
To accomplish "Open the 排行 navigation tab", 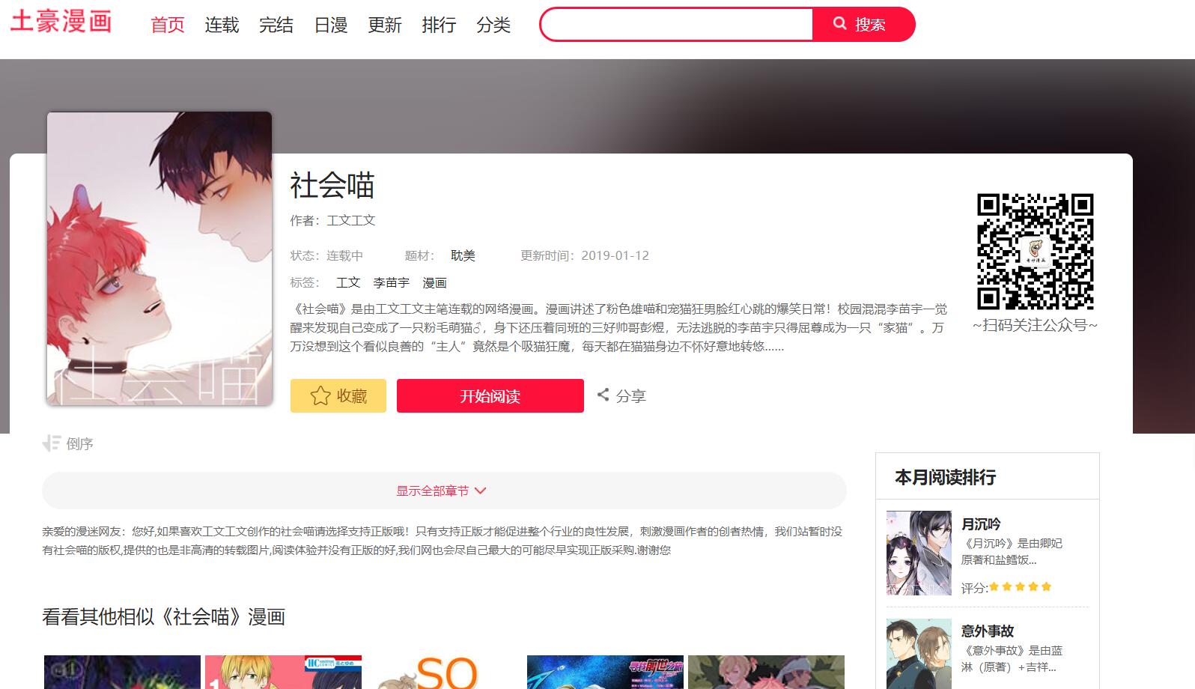I will click(439, 25).
